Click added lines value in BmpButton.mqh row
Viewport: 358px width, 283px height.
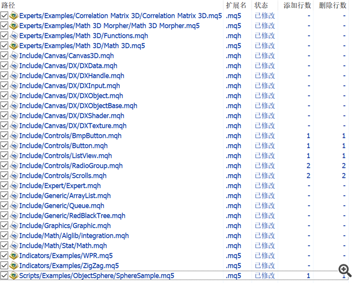308,136
